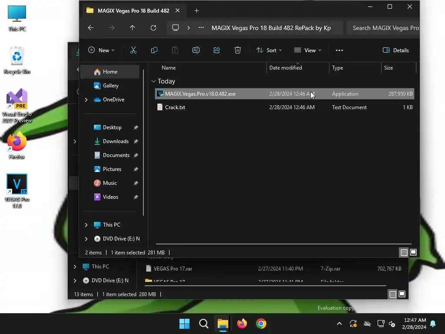Expand This PC in front window sidebar

pyautogui.click(x=86, y=225)
